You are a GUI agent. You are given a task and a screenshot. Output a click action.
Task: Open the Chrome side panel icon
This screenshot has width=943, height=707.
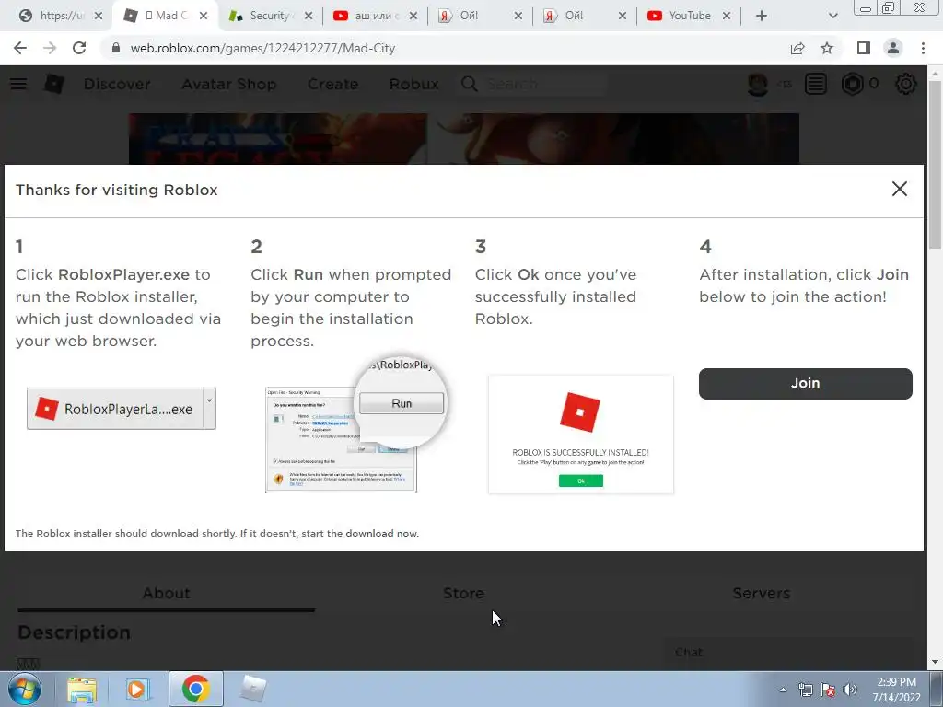(864, 48)
